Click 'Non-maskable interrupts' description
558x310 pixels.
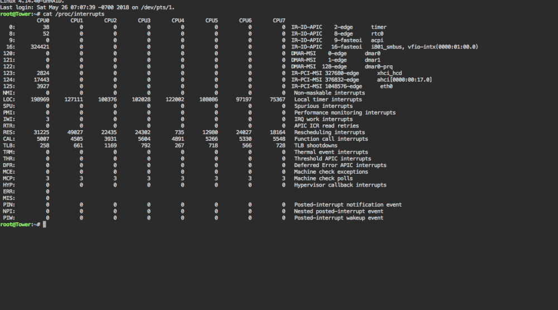click(x=330, y=93)
